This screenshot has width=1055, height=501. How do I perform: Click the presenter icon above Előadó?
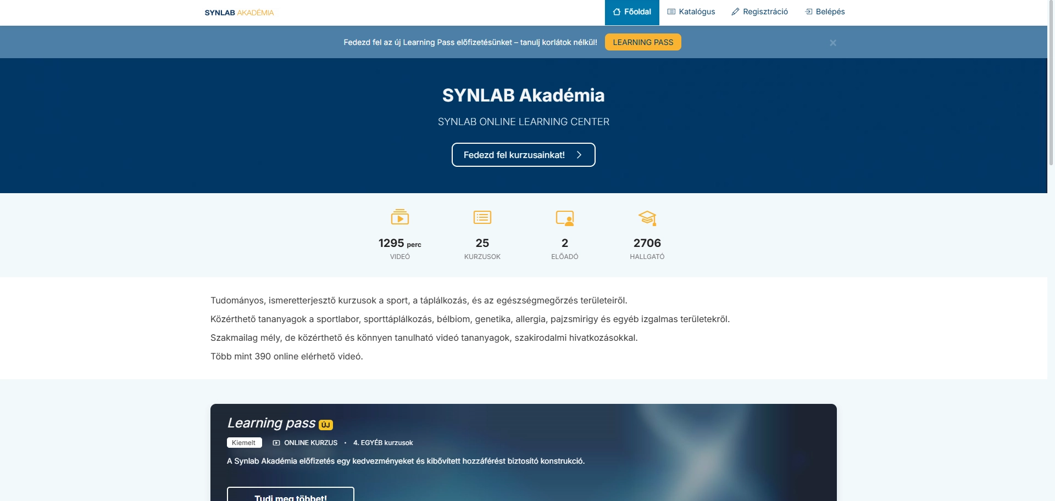564,218
